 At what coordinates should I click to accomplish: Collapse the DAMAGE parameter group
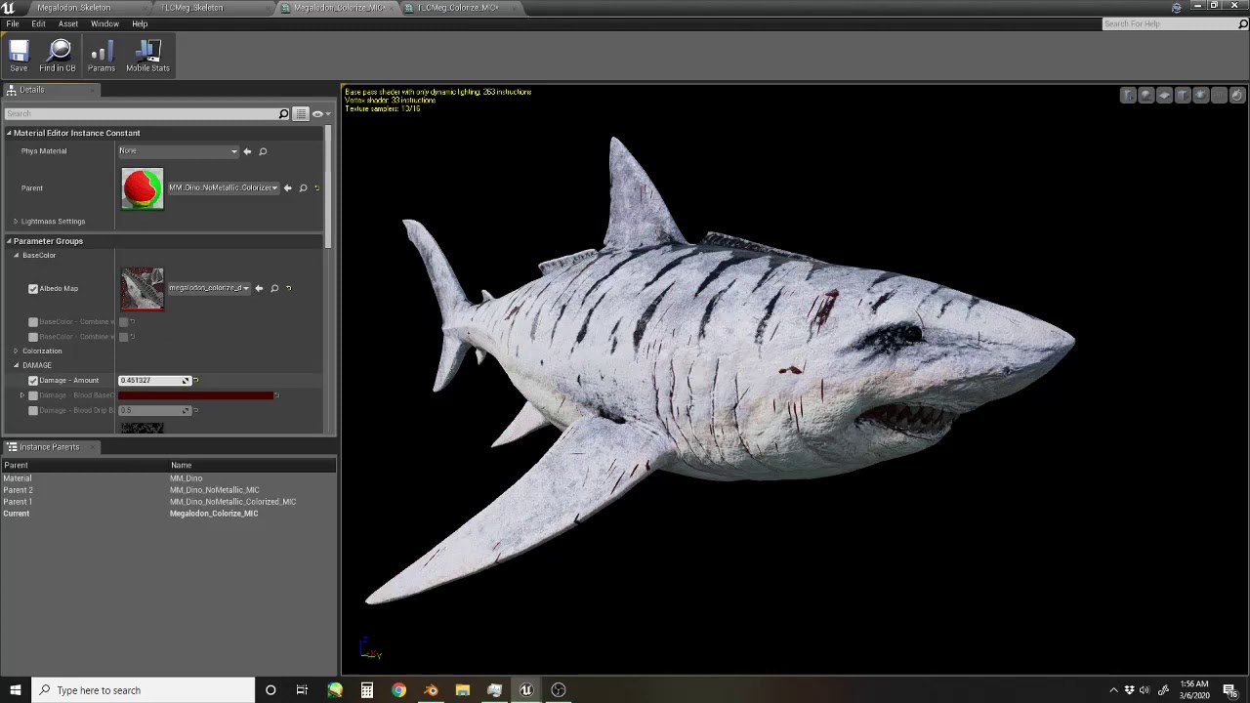point(16,365)
